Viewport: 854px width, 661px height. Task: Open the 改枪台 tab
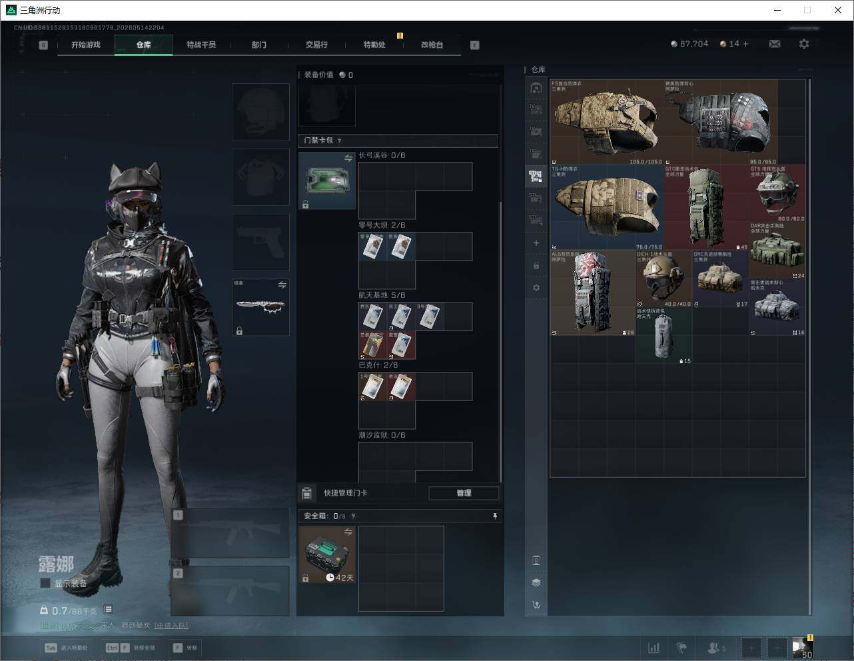[x=432, y=45]
